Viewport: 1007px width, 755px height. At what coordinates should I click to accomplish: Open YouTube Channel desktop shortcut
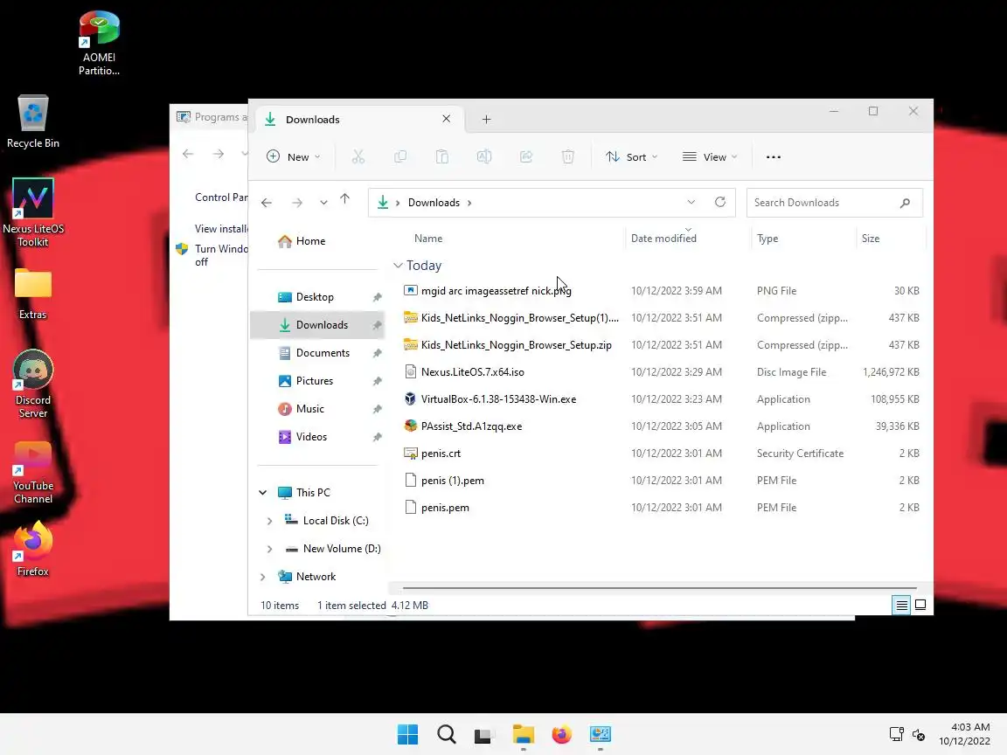click(32, 471)
